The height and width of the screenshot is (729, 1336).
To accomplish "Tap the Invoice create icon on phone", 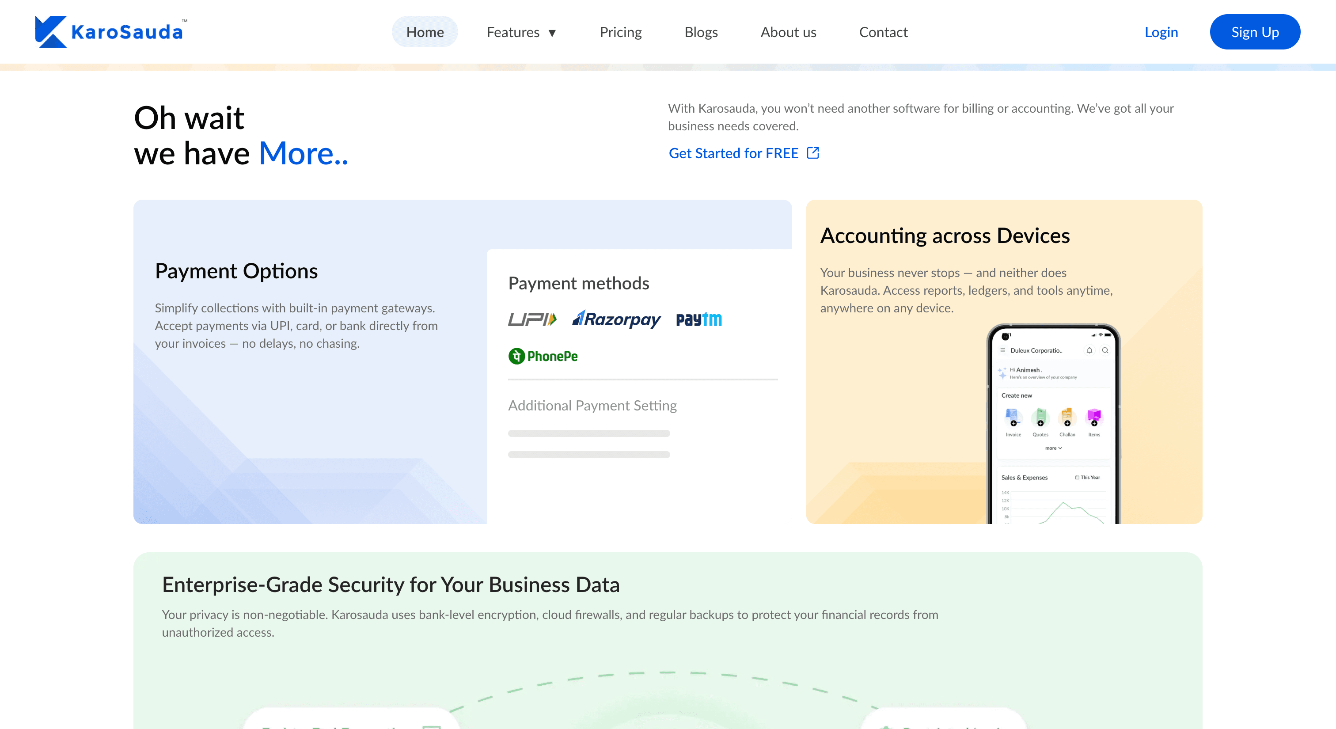I will tap(1013, 417).
